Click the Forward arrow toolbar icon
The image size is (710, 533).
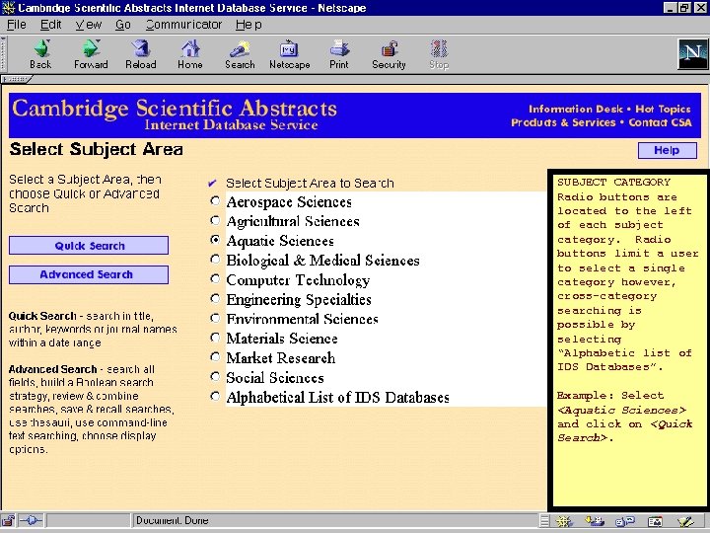click(x=91, y=48)
